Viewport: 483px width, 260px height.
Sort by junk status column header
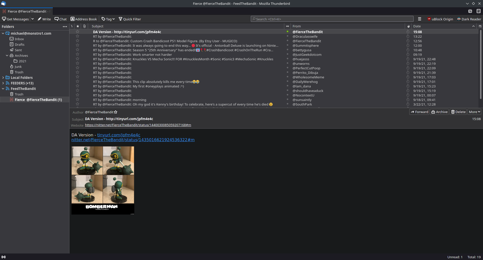[x=408, y=26]
